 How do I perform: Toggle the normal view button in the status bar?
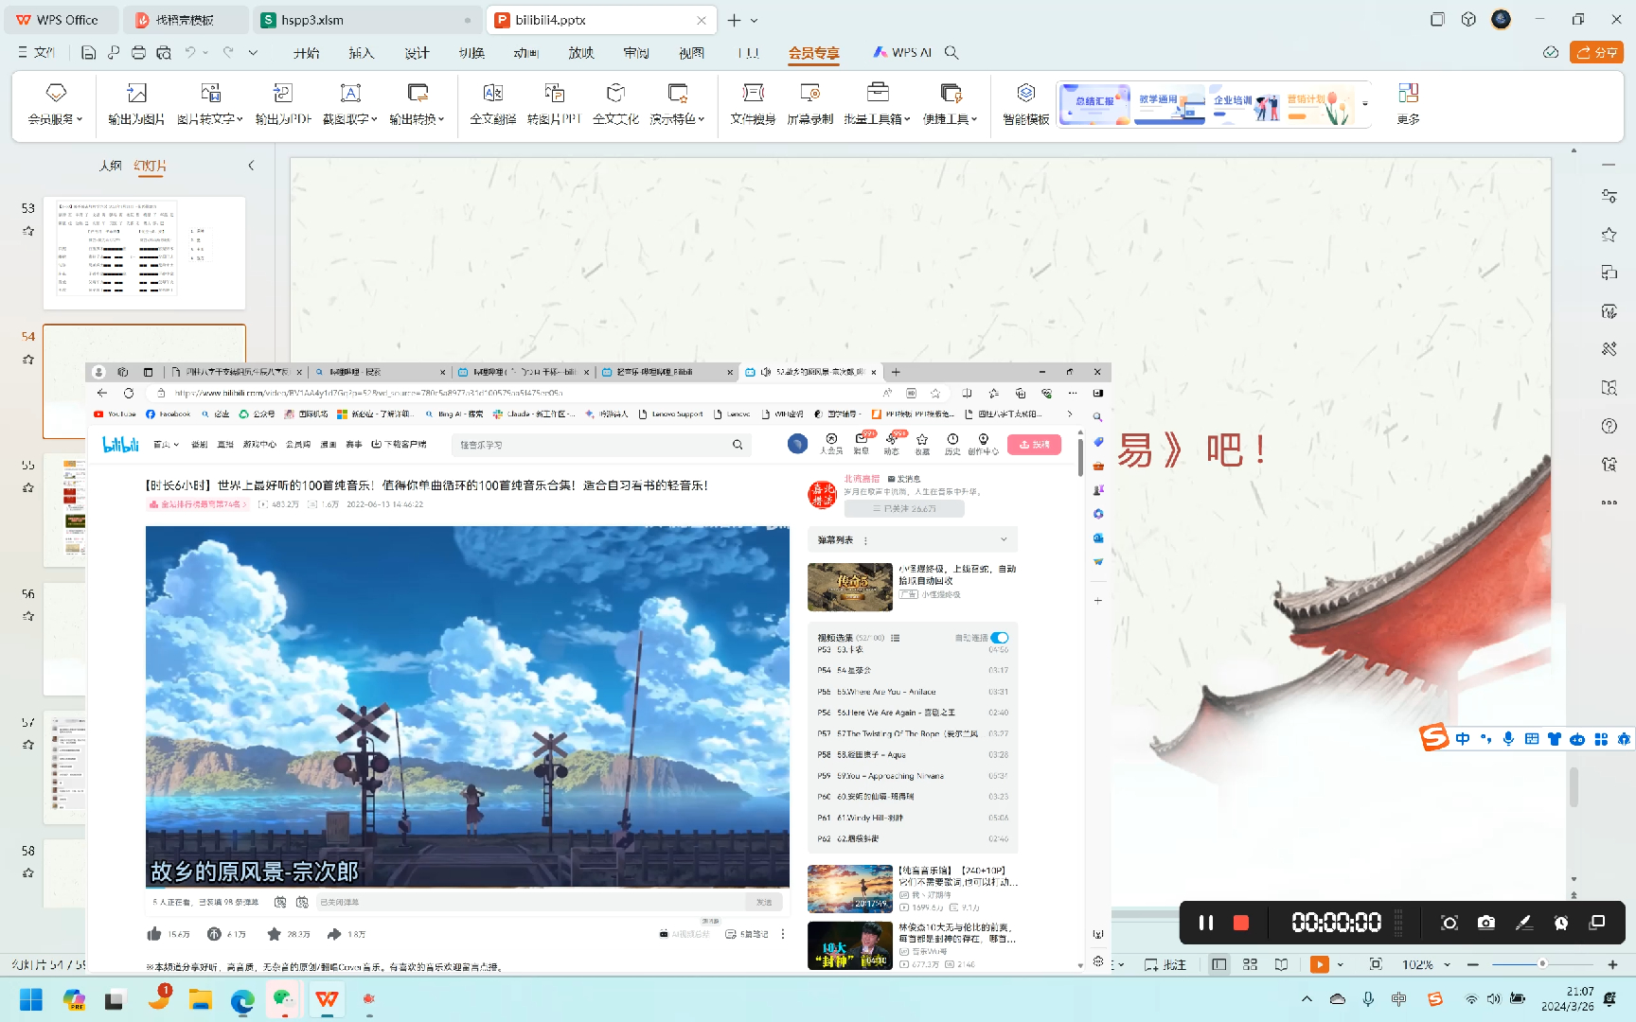[x=1219, y=964]
